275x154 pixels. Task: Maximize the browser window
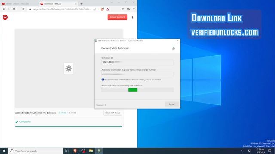tap(126, 3)
